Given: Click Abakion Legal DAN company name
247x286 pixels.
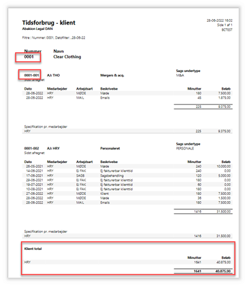Looking at the screenshot, I should [x=37, y=29].
